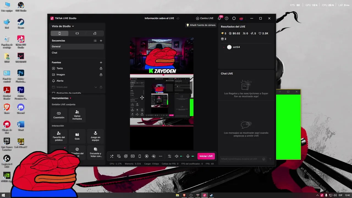
Task: Open more options three-dot menu
Action: click(161, 156)
